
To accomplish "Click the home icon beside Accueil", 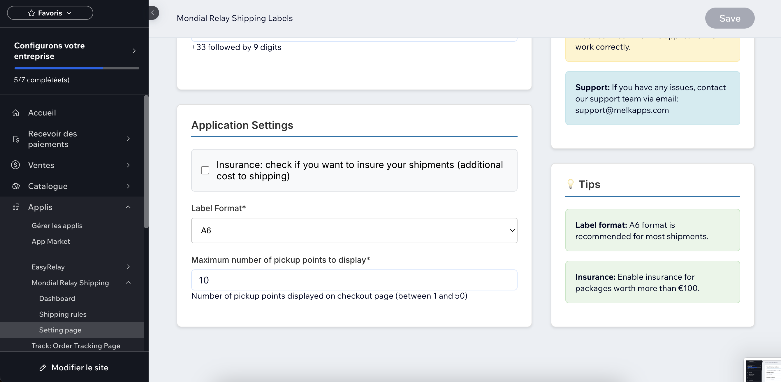I will tap(16, 112).
